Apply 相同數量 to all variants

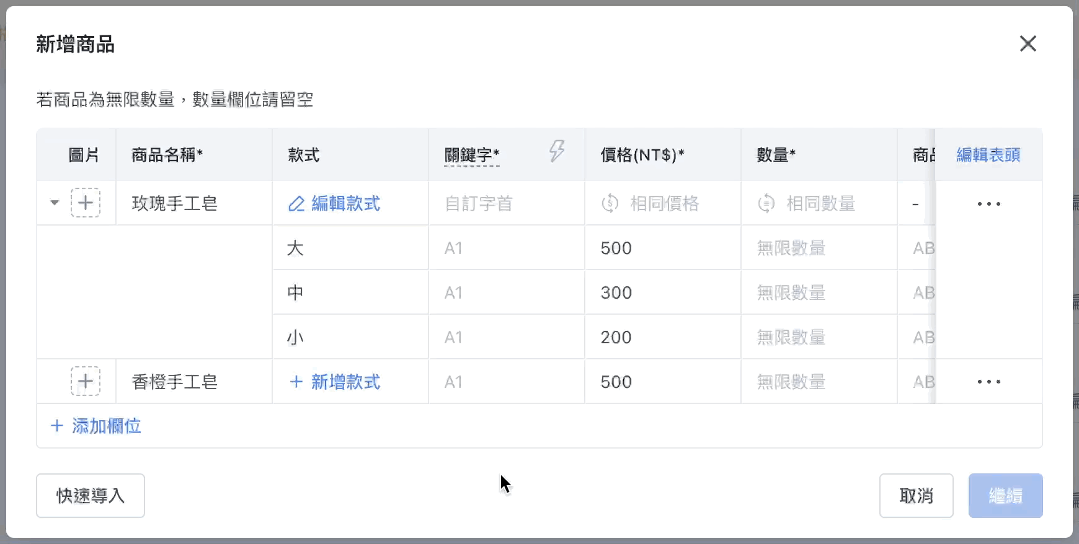[807, 203]
